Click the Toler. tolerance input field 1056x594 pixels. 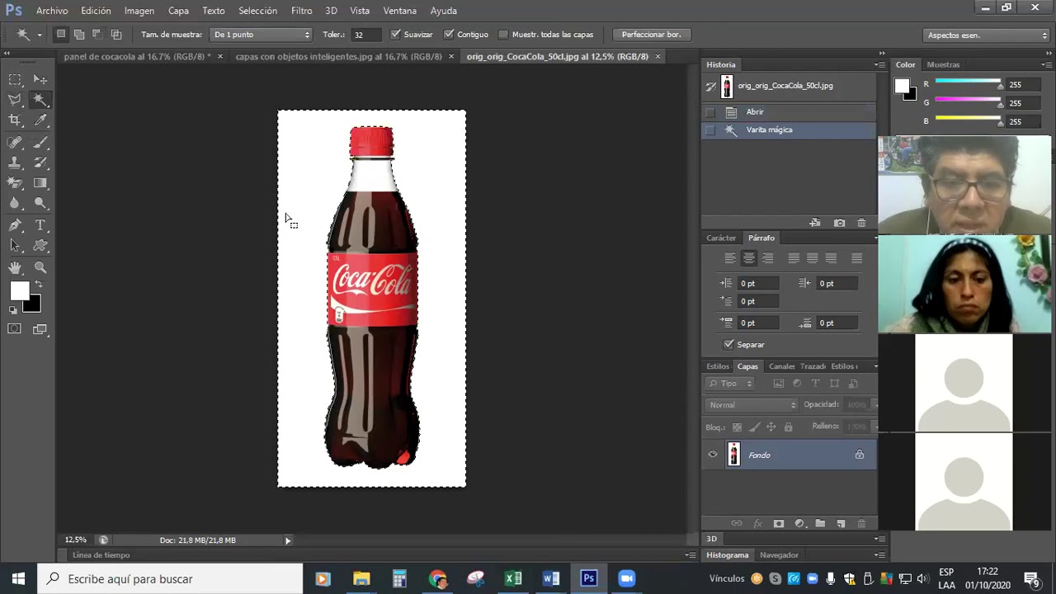pyautogui.click(x=364, y=35)
